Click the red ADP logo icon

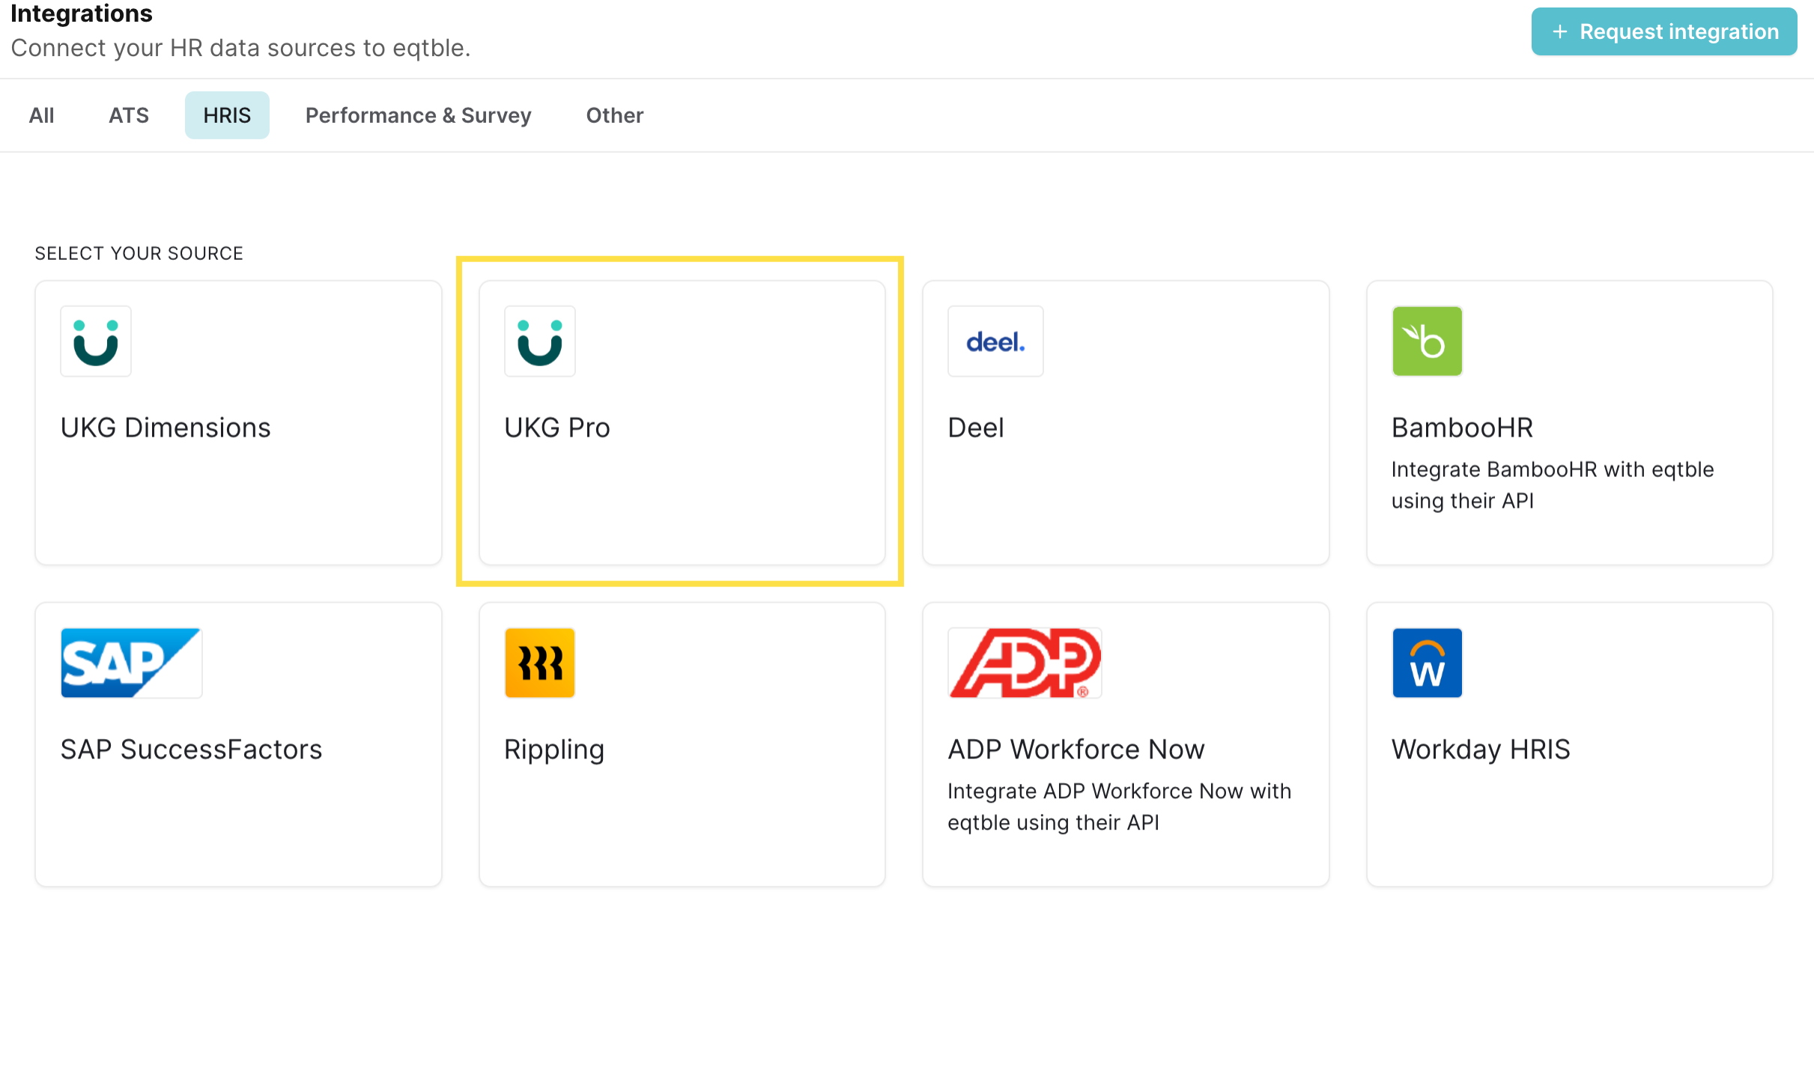pyautogui.click(x=1024, y=663)
